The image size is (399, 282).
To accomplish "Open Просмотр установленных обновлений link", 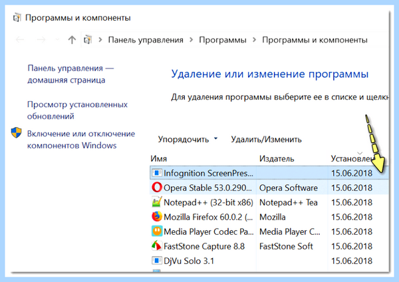I will point(77,110).
